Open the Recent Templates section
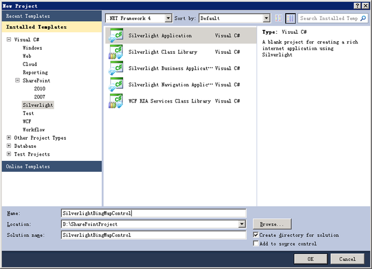This screenshot has width=372, height=269. (x=52, y=16)
